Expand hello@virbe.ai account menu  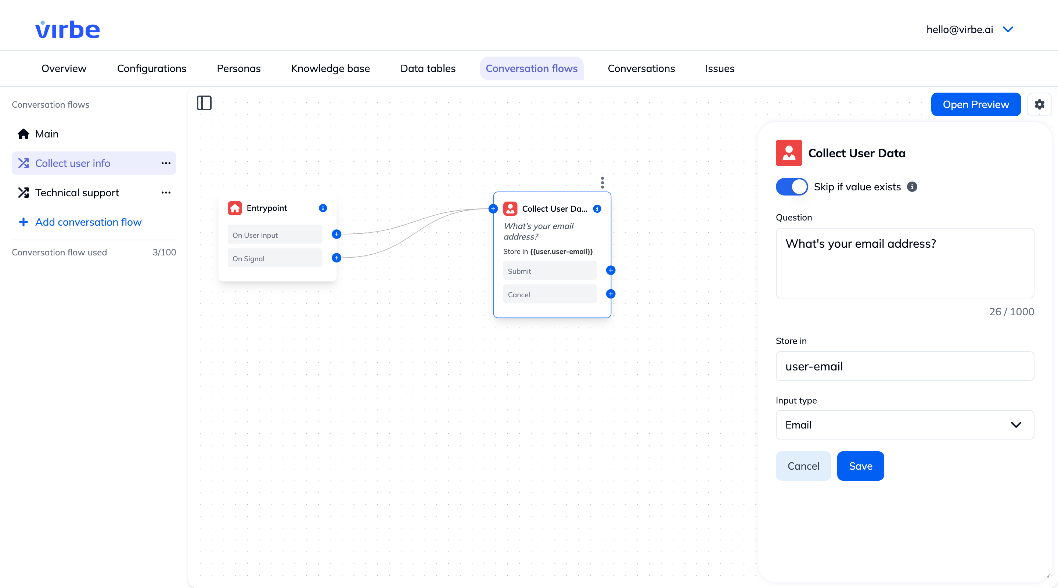tap(1008, 30)
